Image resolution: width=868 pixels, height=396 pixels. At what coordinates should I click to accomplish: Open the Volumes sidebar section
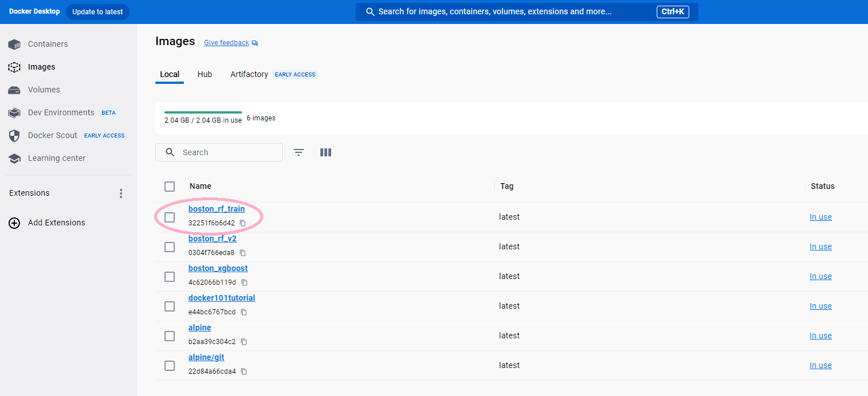[43, 90]
